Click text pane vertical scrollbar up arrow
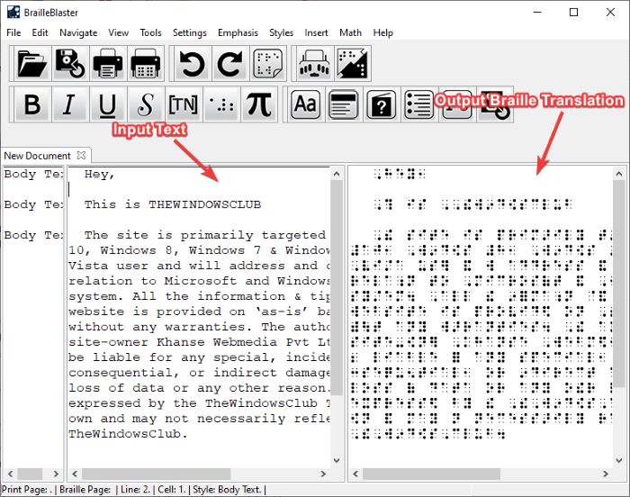This screenshot has width=630, height=497. coord(337,174)
